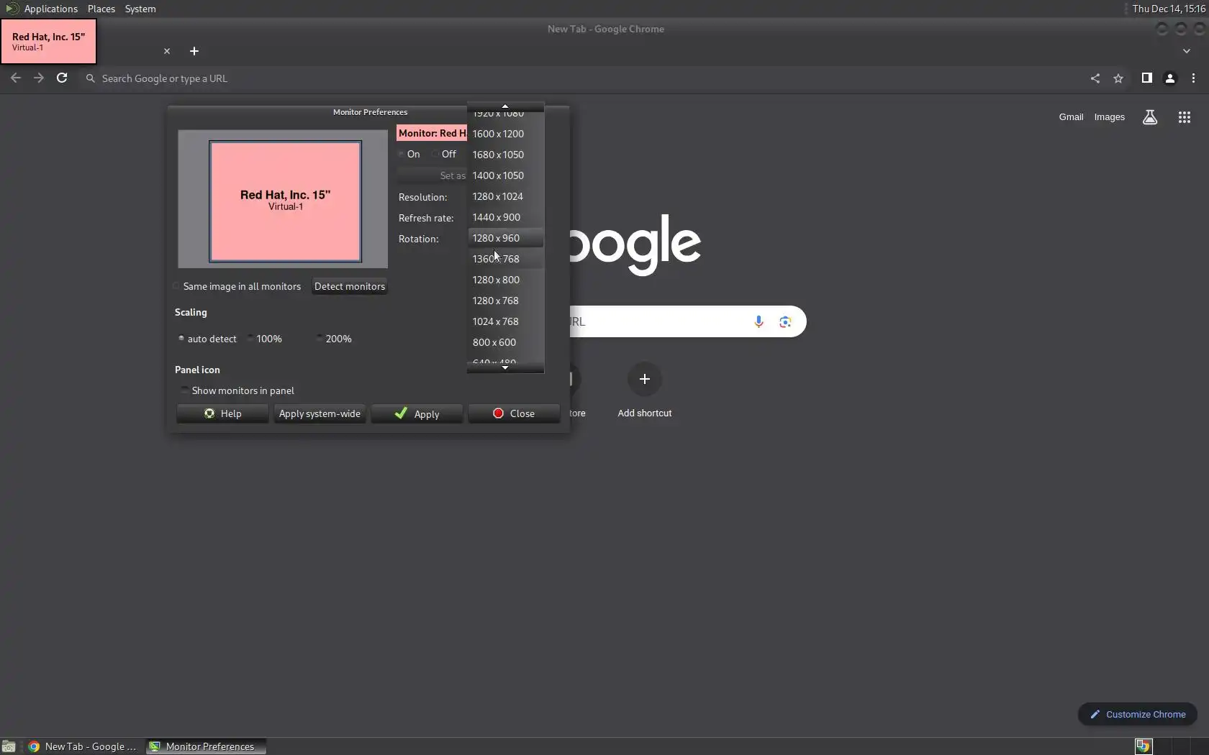Choose 1600 x 1200 resolution

(505, 134)
